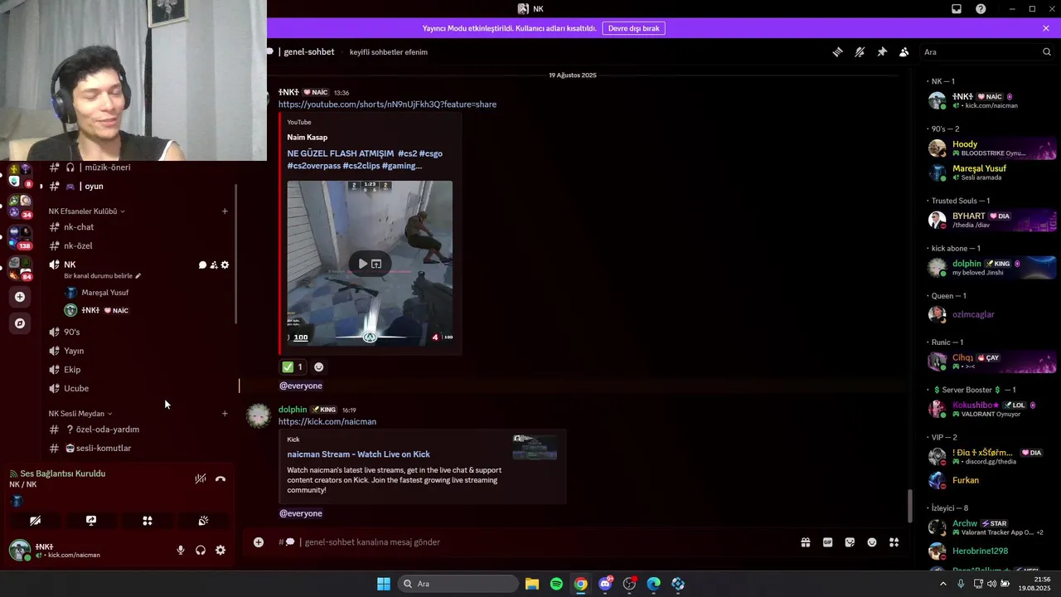
Task: Open the soundboard from voice controls
Action: pos(203,521)
